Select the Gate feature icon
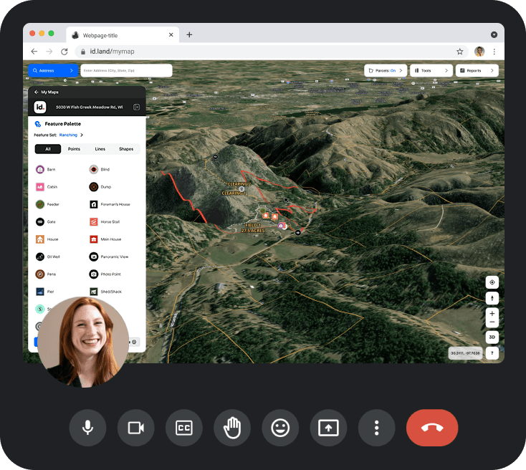526x470 pixels. (x=40, y=222)
